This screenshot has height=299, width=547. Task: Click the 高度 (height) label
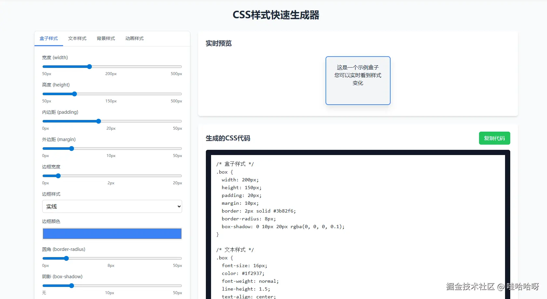pyautogui.click(x=56, y=85)
